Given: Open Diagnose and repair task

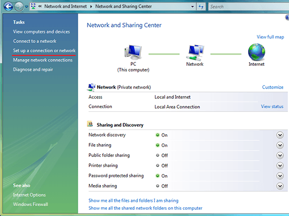Looking at the screenshot, I should [33, 69].
